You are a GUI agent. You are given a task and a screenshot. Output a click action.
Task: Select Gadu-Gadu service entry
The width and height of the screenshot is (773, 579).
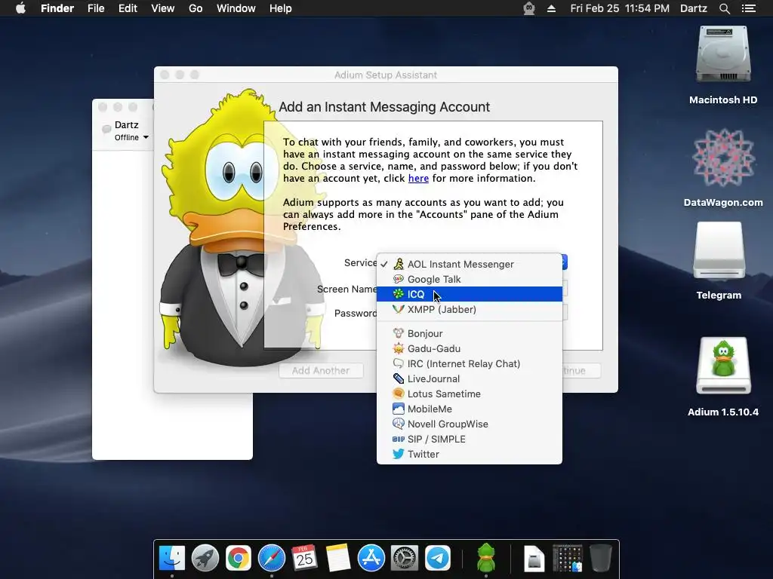coord(469,348)
